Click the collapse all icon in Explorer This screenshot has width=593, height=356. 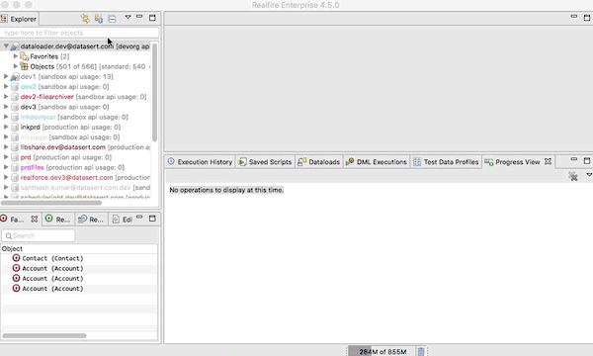point(112,19)
